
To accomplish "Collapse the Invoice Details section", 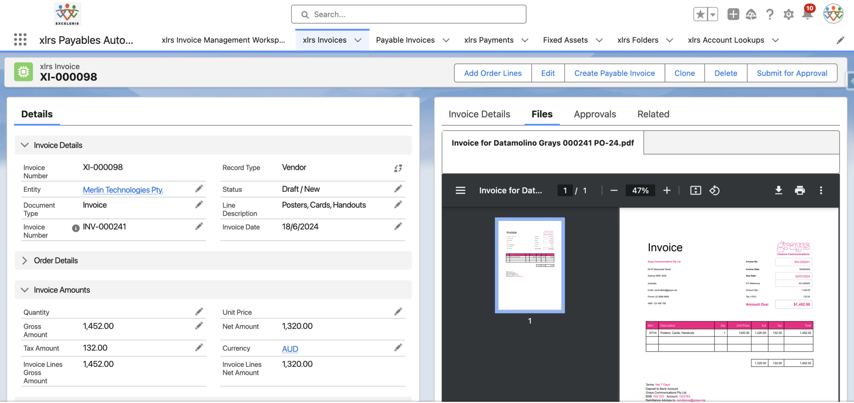I will point(25,145).
